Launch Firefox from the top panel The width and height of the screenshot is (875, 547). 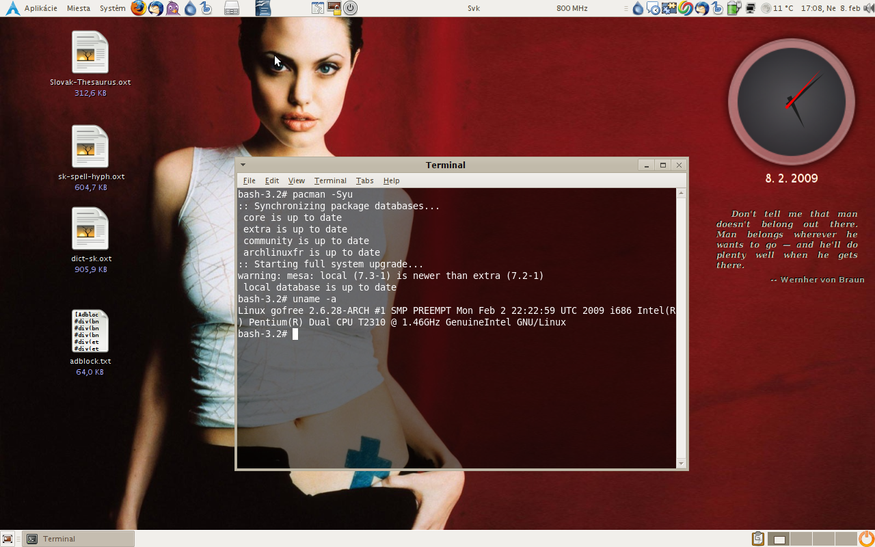click(139, 8)
